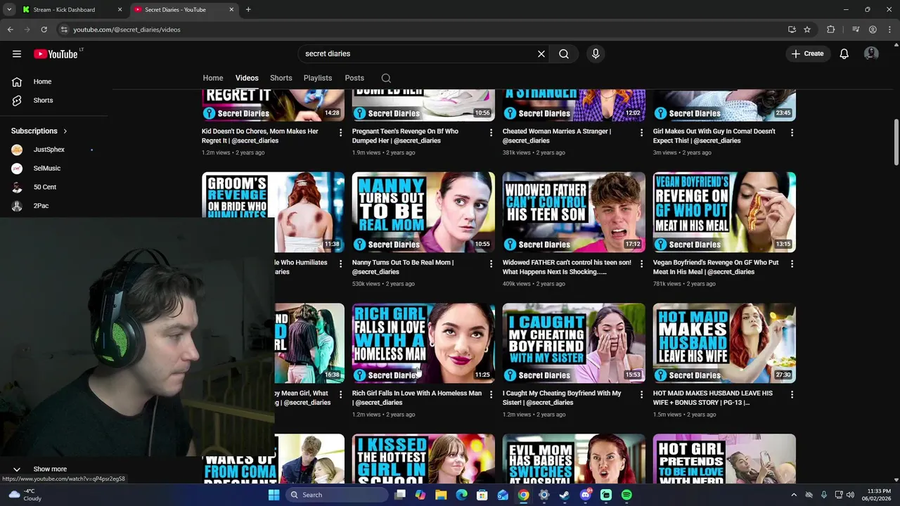
Task: Open SelMusic subscription channel
Action: (46, 169)
